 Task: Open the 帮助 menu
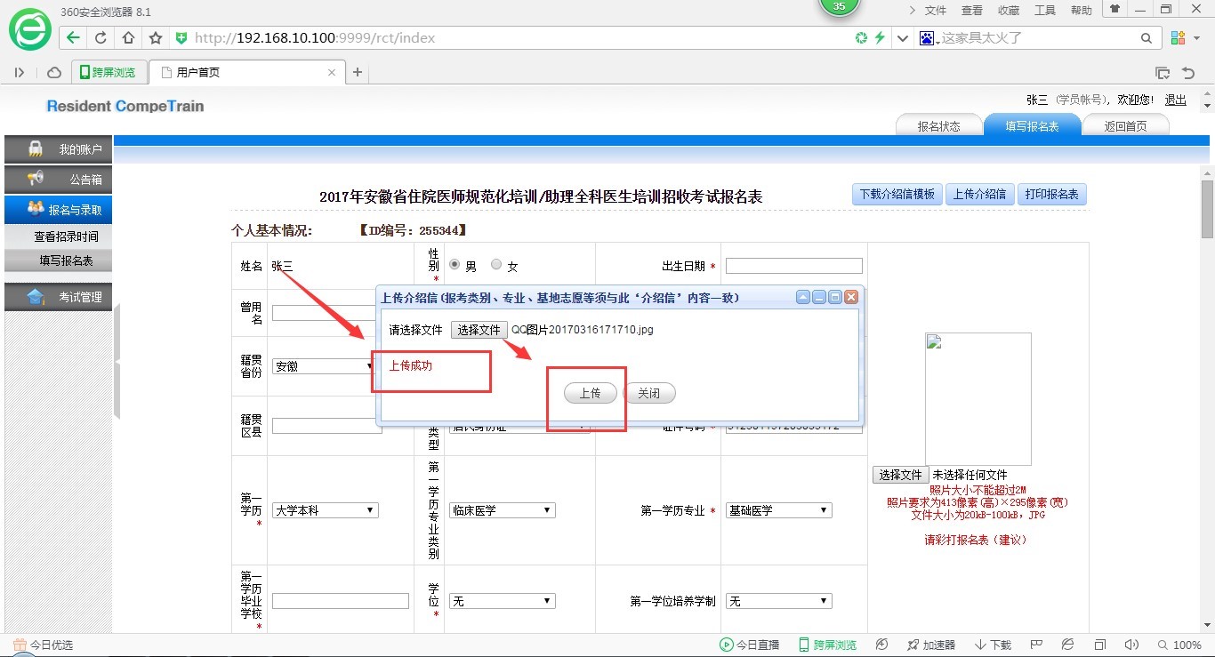[1082, 11]
